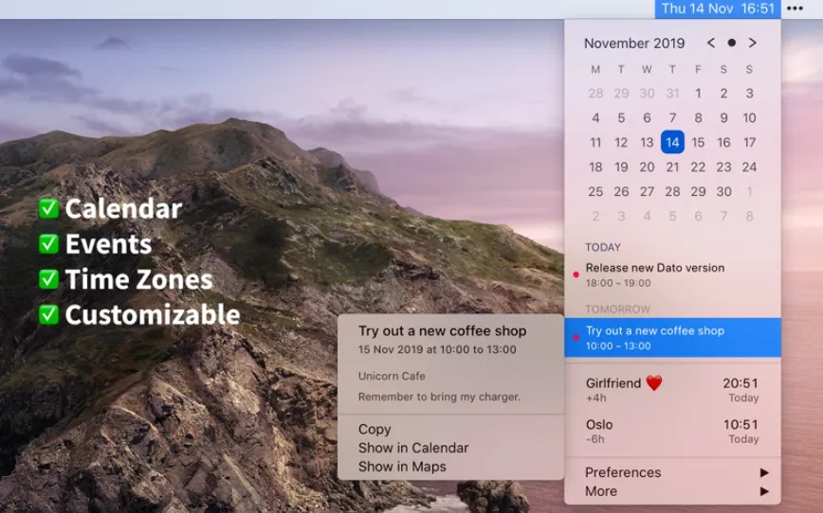823x513 pixels.
Task: Click the TOMORROW section header
Action: point(618,310)
